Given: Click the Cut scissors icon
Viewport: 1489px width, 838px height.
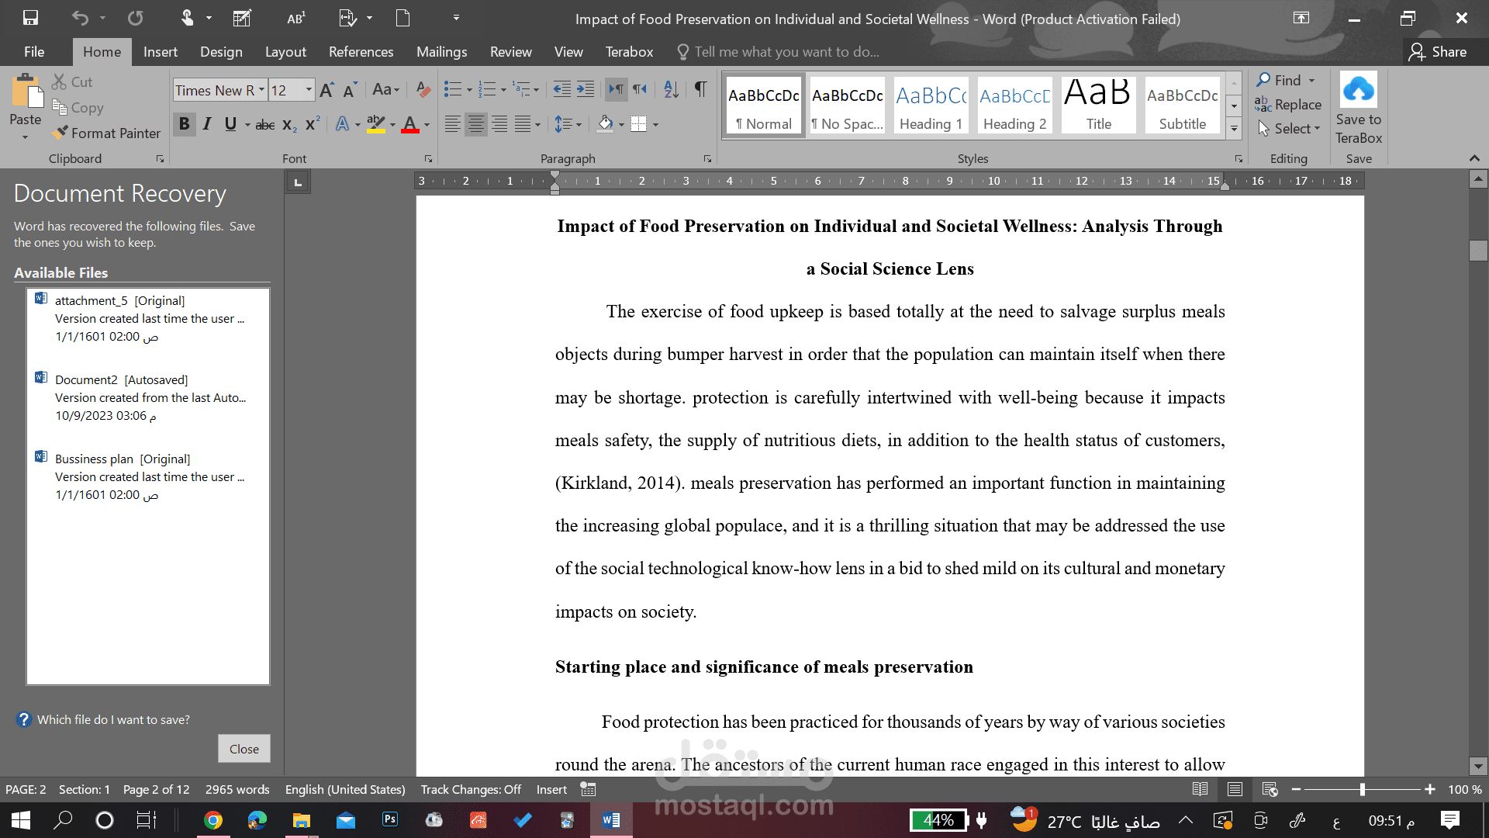Looking at the screenshot, I should pos(60,81).
